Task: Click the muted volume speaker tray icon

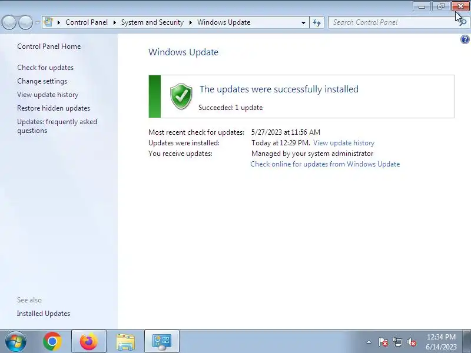Action: [x=412, y=342]
